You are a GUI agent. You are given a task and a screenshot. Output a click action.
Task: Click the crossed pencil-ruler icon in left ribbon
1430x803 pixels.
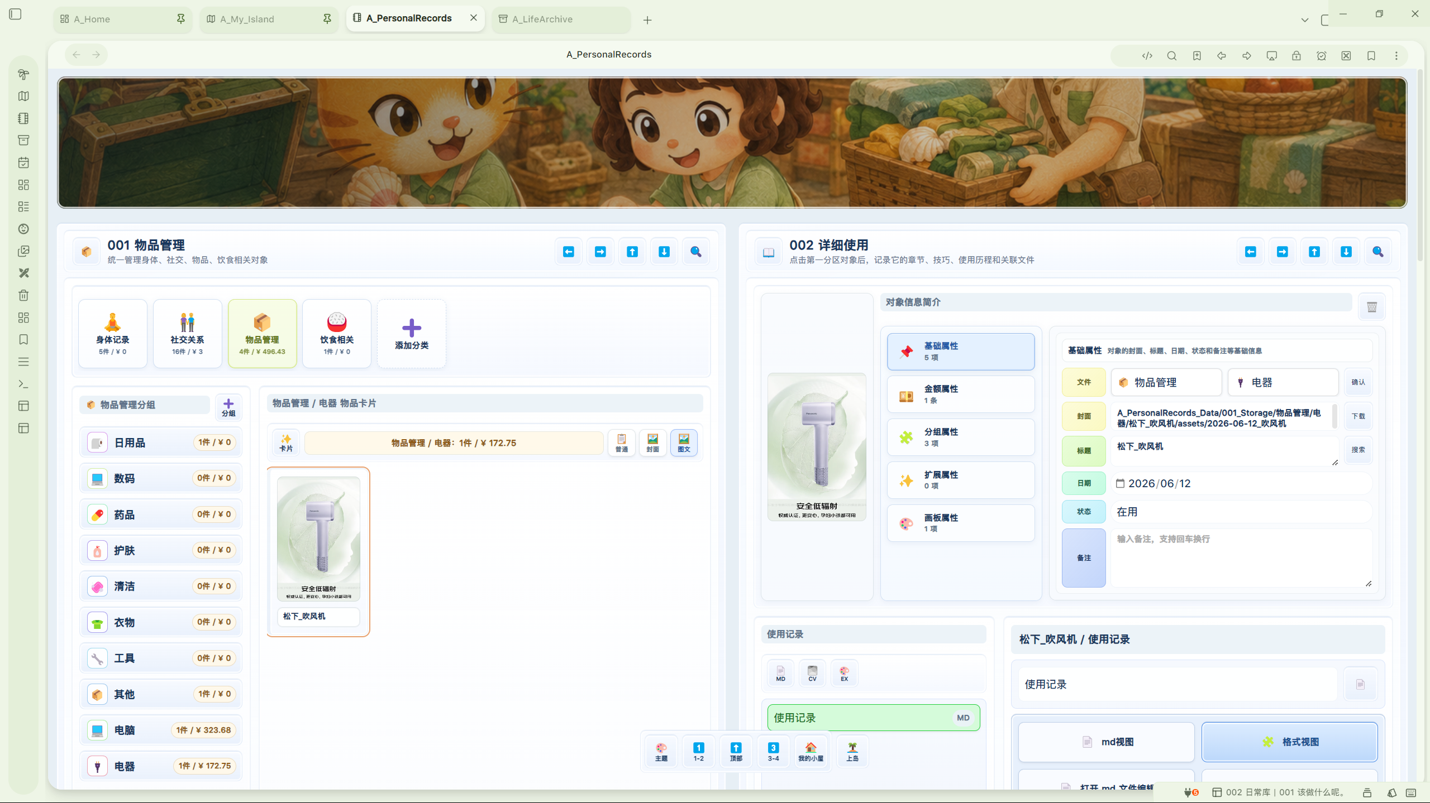pyautogui.click(x=23, y=273)
